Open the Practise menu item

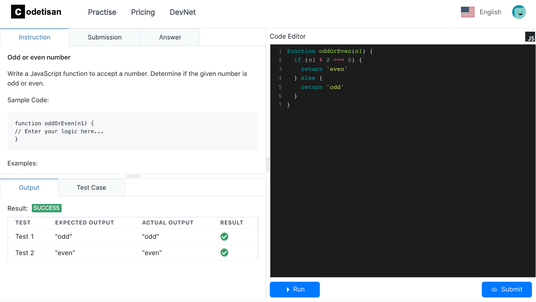[x=102, y=12]
